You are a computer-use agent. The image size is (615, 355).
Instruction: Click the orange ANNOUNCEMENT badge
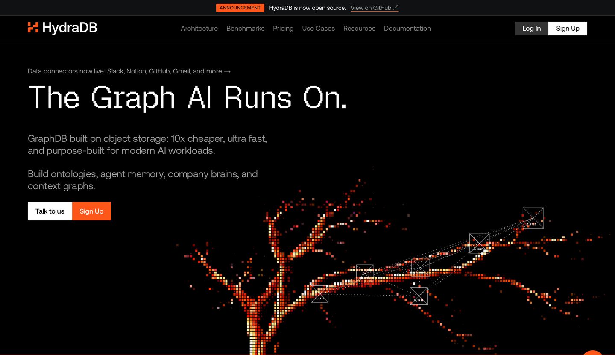240,8
